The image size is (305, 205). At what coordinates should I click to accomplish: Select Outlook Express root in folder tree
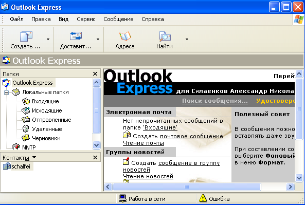[32, 83]
